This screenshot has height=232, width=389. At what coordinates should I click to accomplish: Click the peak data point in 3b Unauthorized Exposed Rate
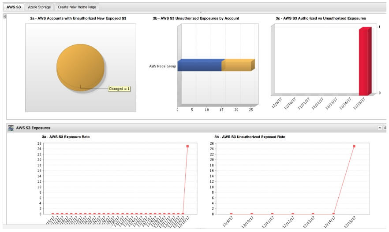coord(354,146)
